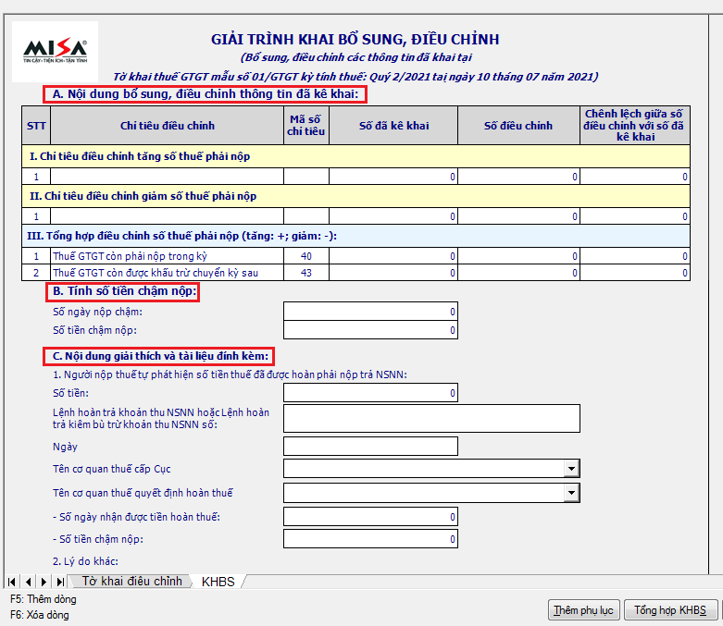Click Chỉ tiêu điều chỉnh cell in section I

(167, 177)
